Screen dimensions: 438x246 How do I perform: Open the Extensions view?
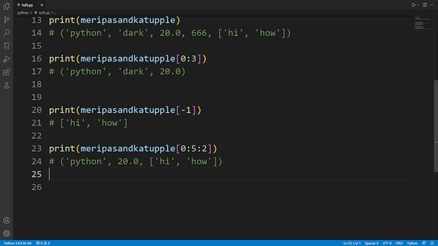coord(6,72)
